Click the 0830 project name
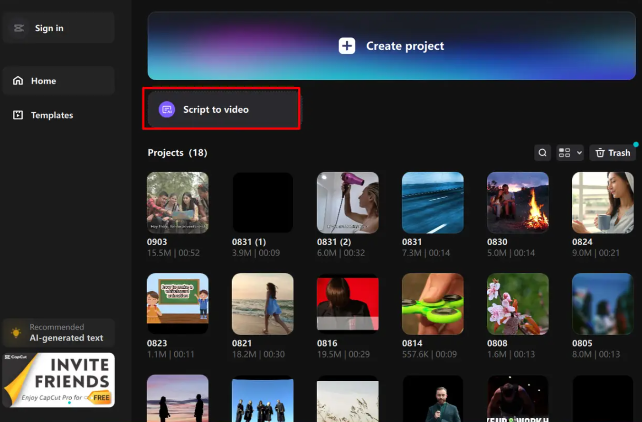 coord(497,242)
